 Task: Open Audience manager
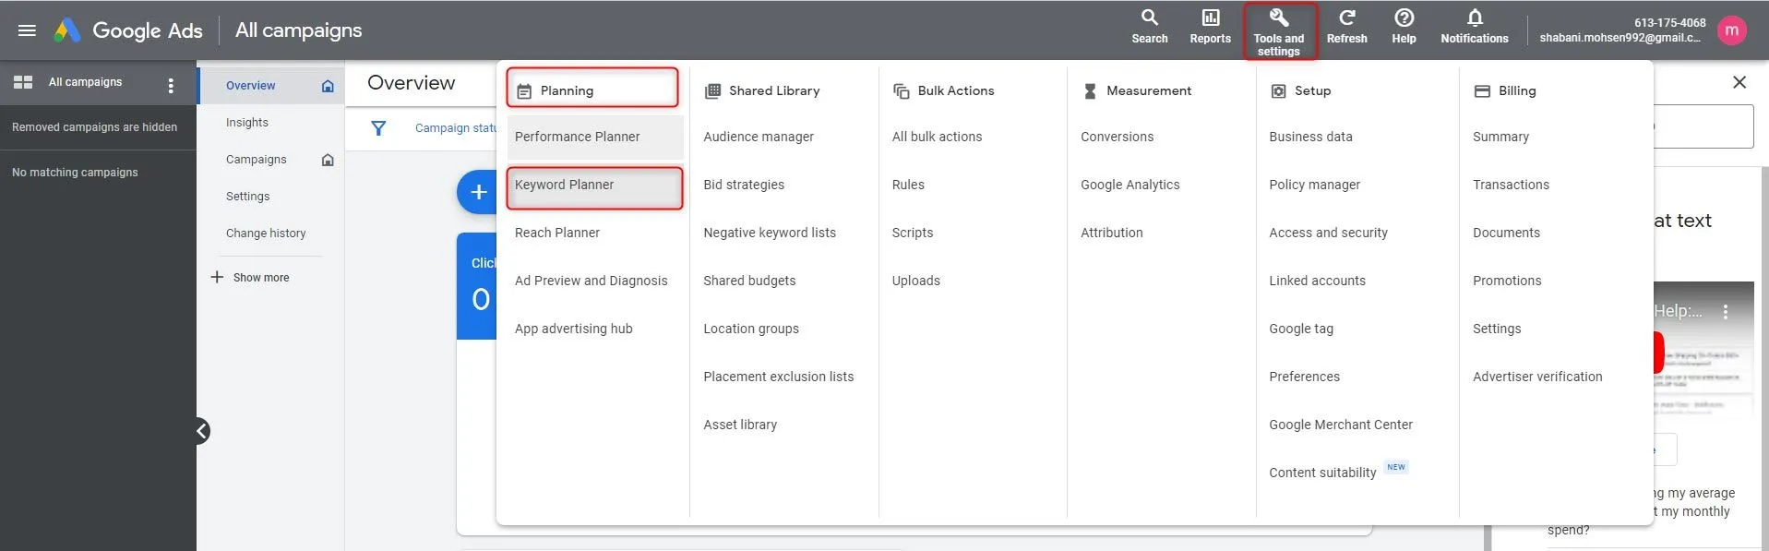[759, 137]
